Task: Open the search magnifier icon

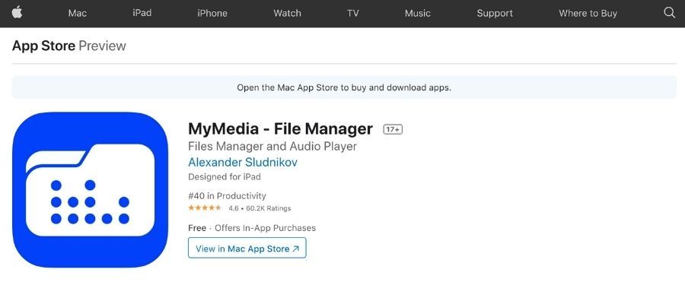Action: coord(669,13)
